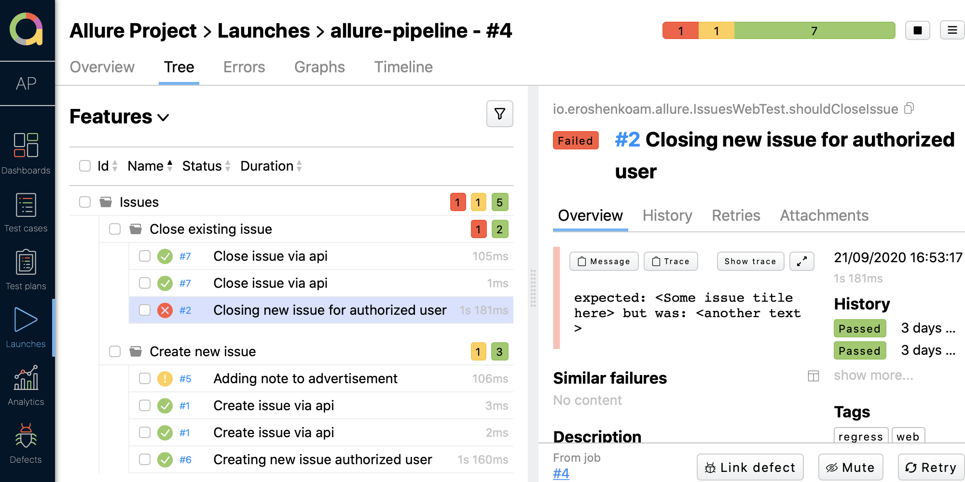Click the green passed status bar segment

point(814,31)
